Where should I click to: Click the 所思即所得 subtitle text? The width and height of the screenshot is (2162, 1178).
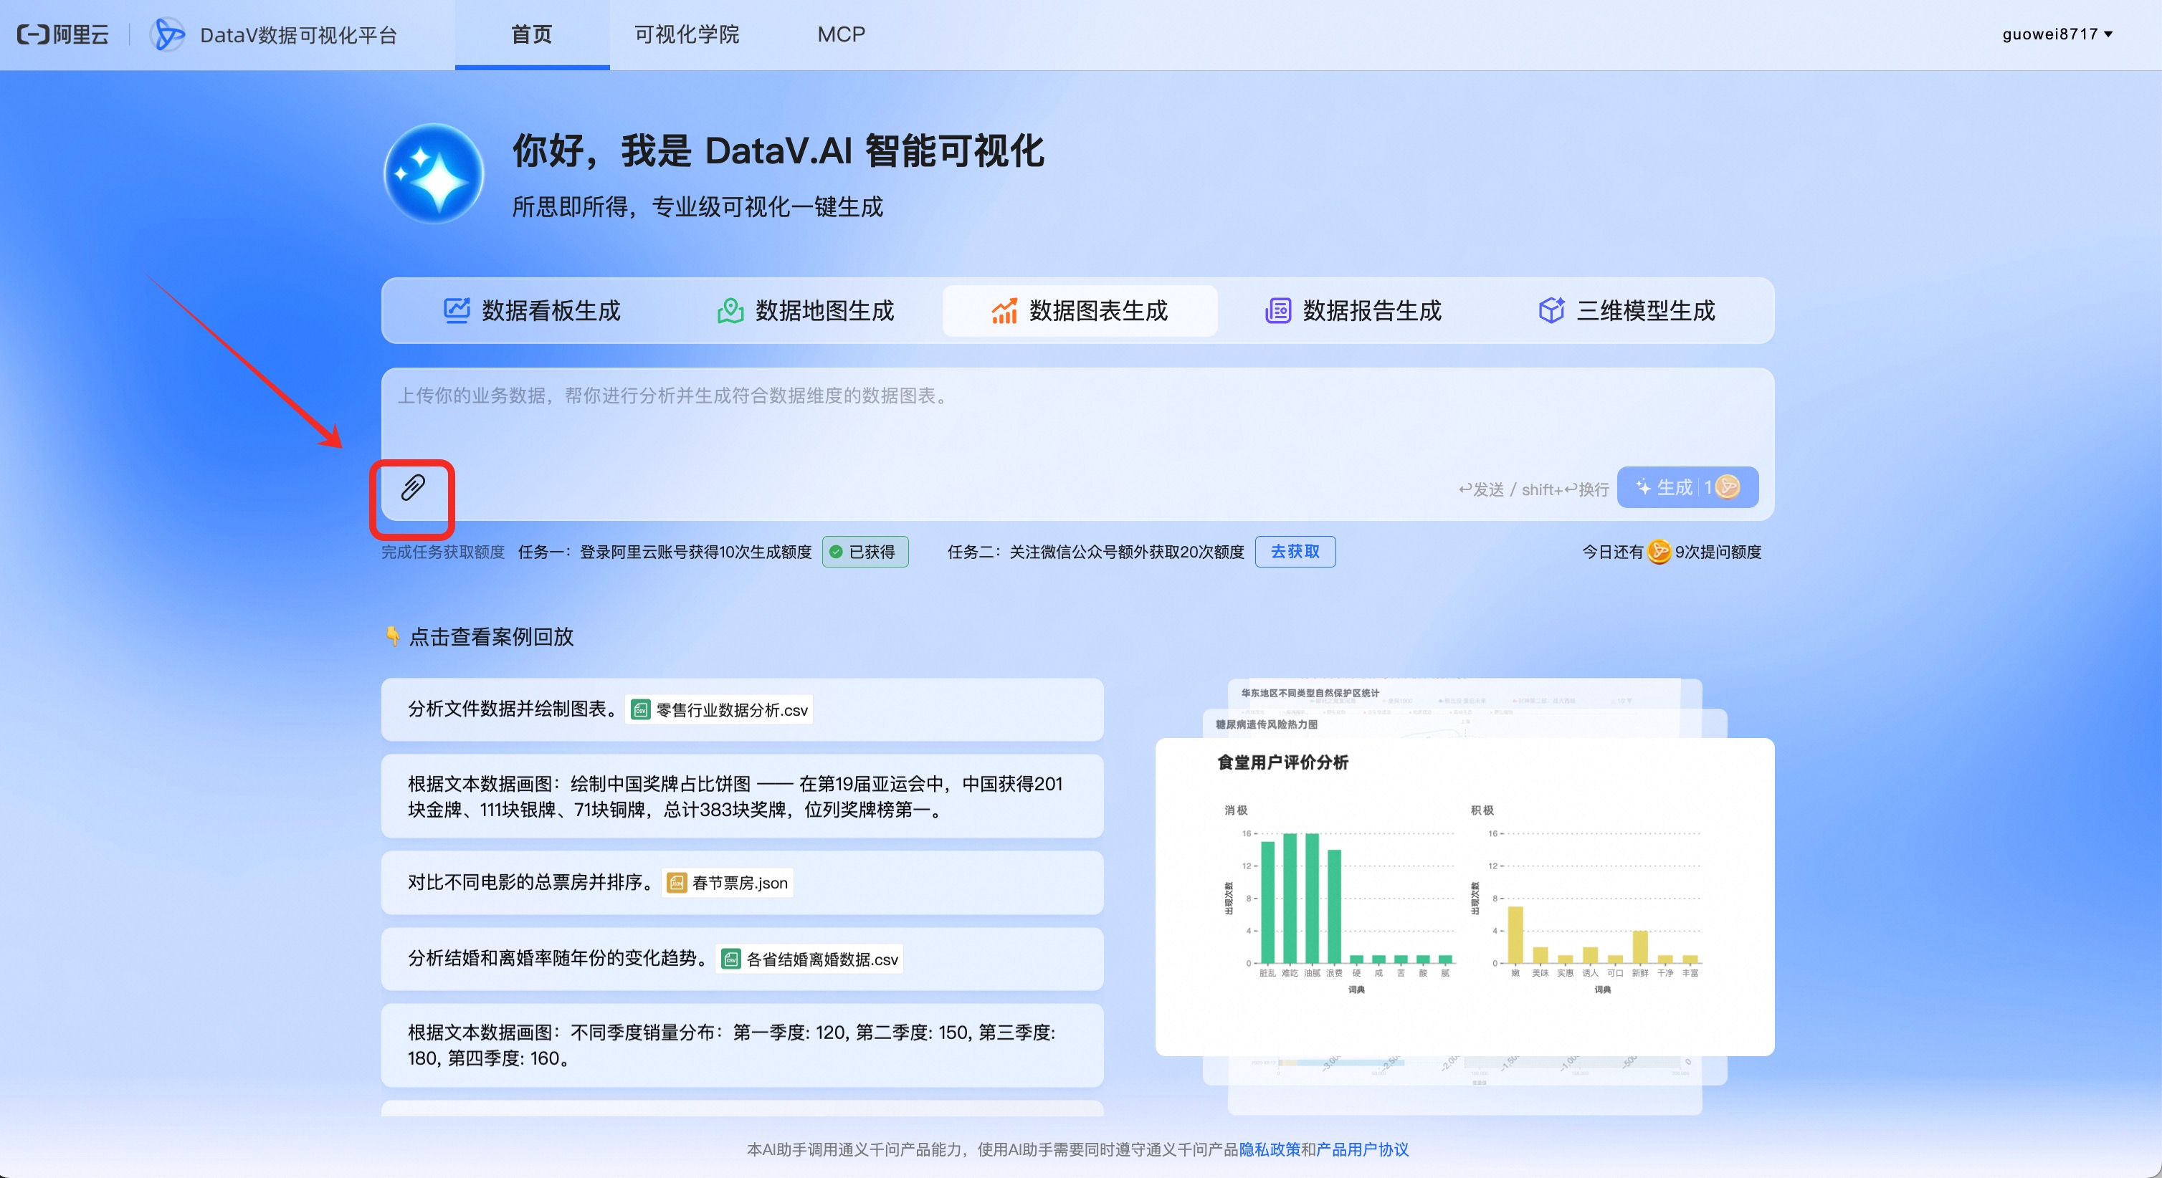(697, 206)
